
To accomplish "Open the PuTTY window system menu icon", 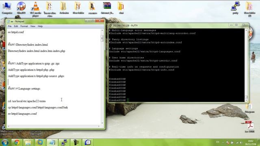I will (x=110, y=26).
